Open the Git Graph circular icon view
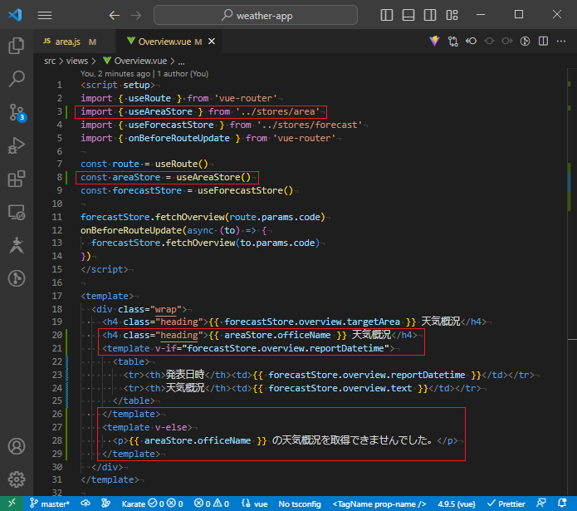The height and width of the screenshot is (511, 577). [x=17, y=278]
